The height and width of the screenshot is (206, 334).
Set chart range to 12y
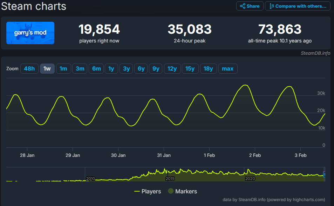coord(172,69)
